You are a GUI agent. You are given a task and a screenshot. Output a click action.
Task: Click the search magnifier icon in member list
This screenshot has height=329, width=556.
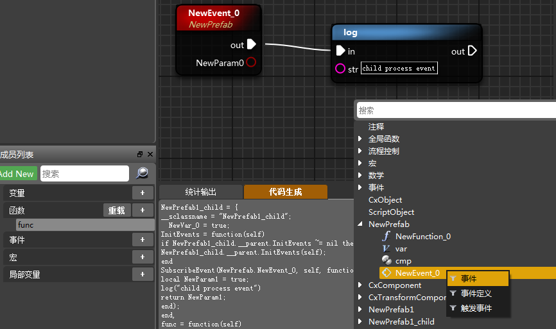pyautogui.click(x=142, y=173)
